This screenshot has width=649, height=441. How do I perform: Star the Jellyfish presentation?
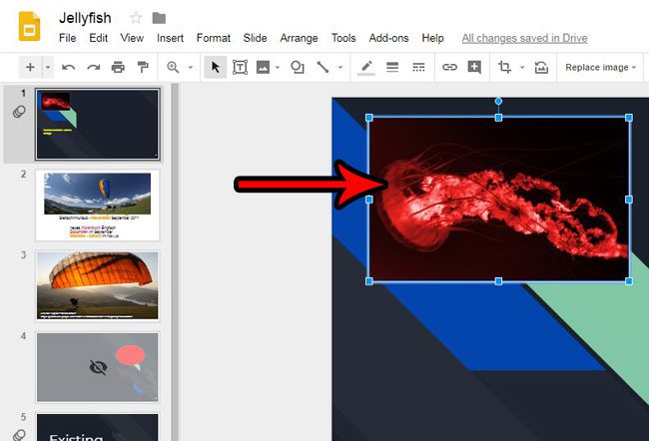(136, 18)
